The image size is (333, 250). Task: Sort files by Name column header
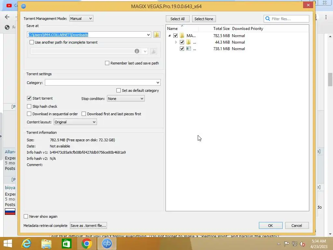[182, 29]
